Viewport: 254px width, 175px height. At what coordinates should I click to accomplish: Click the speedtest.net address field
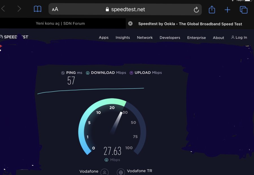[x=125, y=9]
